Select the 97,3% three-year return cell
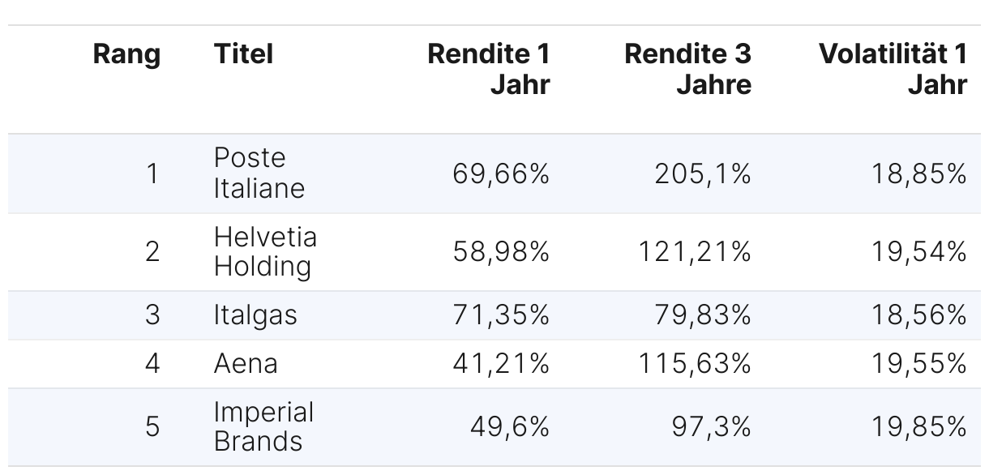Screen dimensions: 989x475 710,426
